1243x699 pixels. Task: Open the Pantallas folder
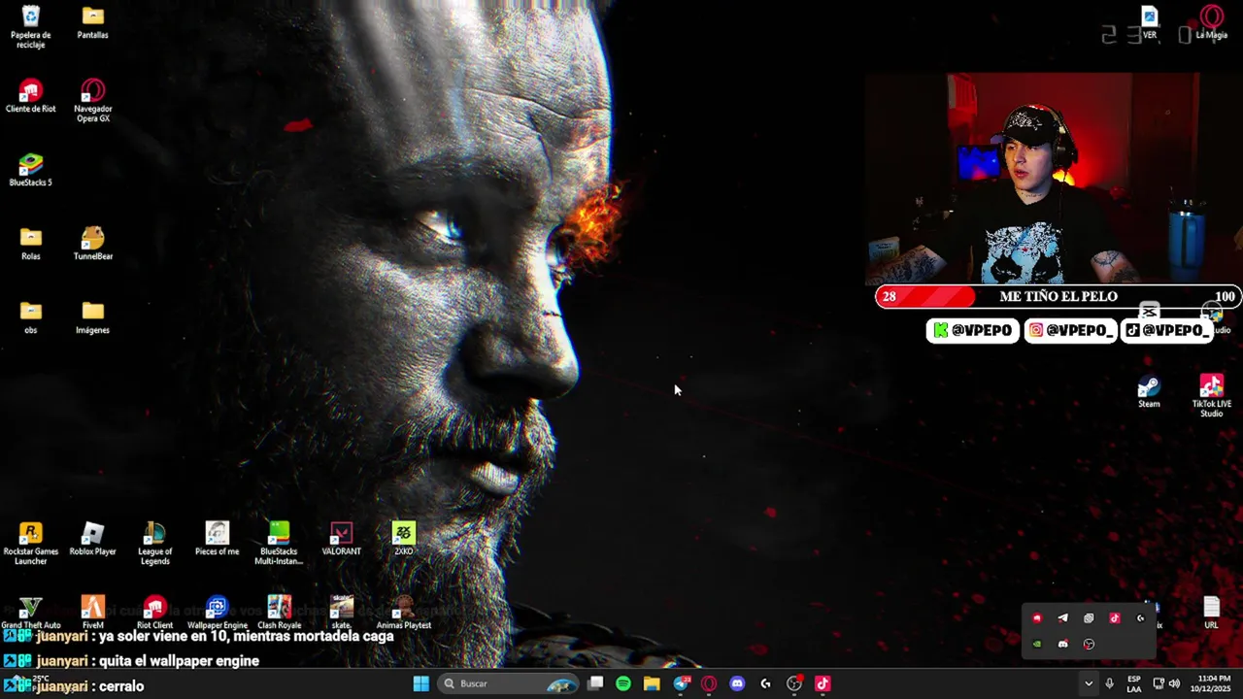pyautogui.click(x=92, y=21)
